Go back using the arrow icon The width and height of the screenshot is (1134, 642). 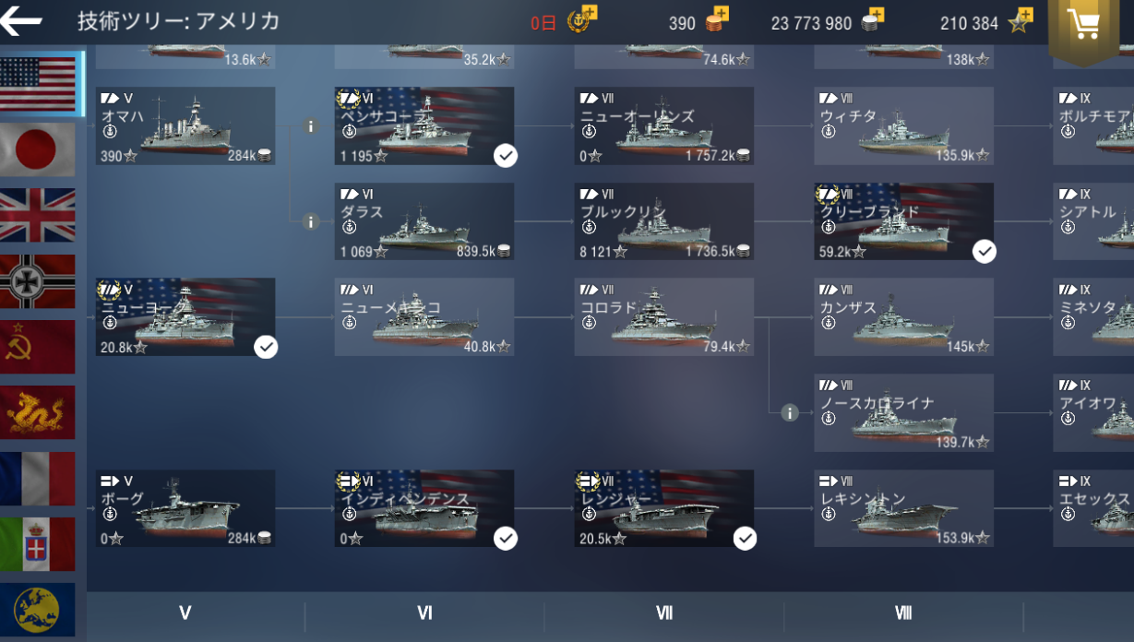[22, 21]
